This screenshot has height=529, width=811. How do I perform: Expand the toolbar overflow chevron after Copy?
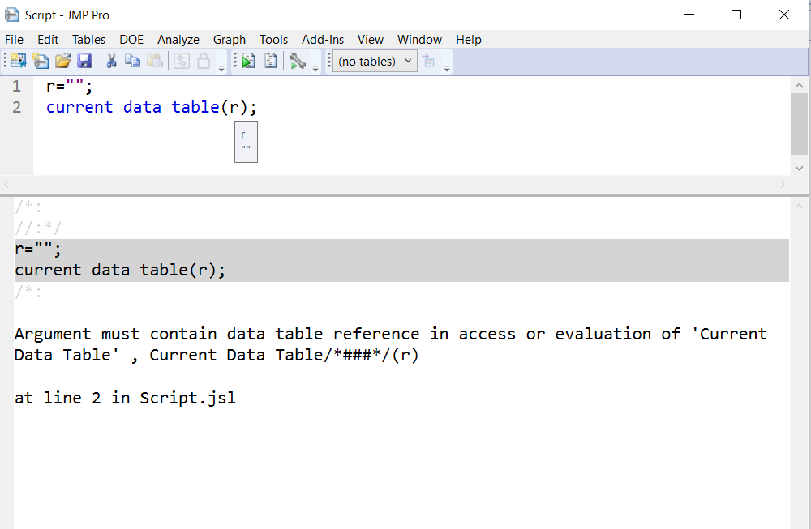220,65
